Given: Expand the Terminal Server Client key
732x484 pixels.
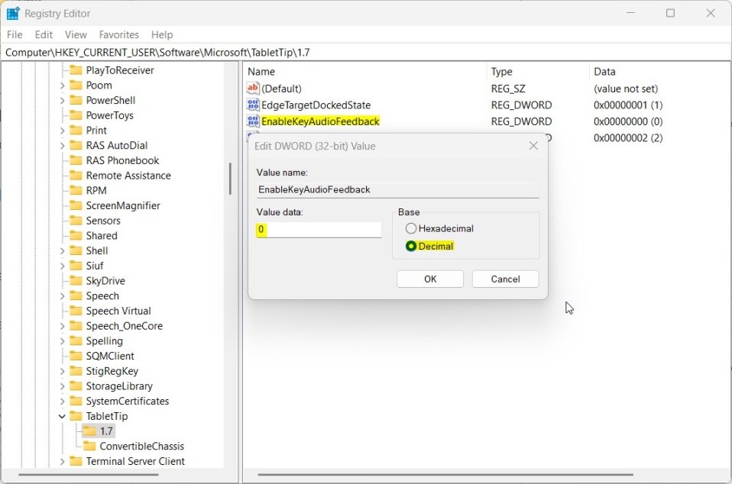Looking at the screenshot, I should click(x=62, y=461).
